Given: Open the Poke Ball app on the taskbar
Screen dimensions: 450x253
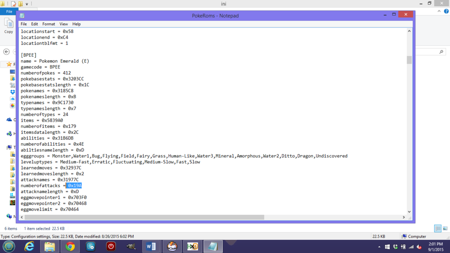Looking at the screenshot, I should coord(172,246).
